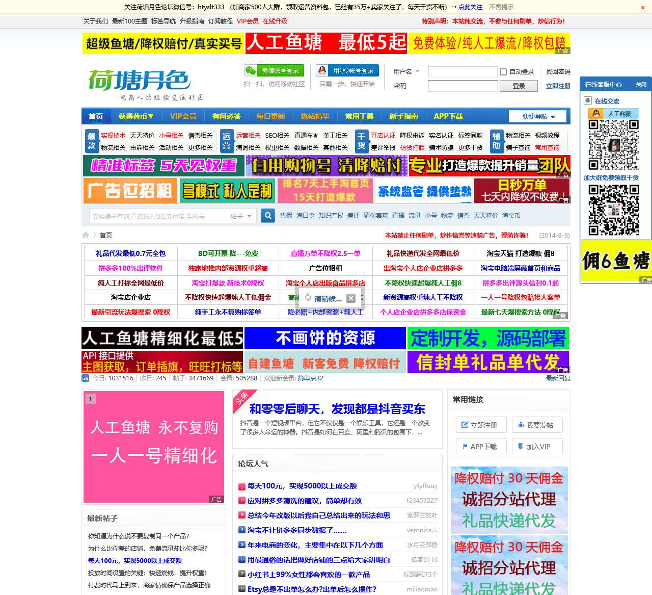Open the 不画饼的资源 blue banner
The image size is (652, 595).
pyautogui.click(x=325, y=338)
